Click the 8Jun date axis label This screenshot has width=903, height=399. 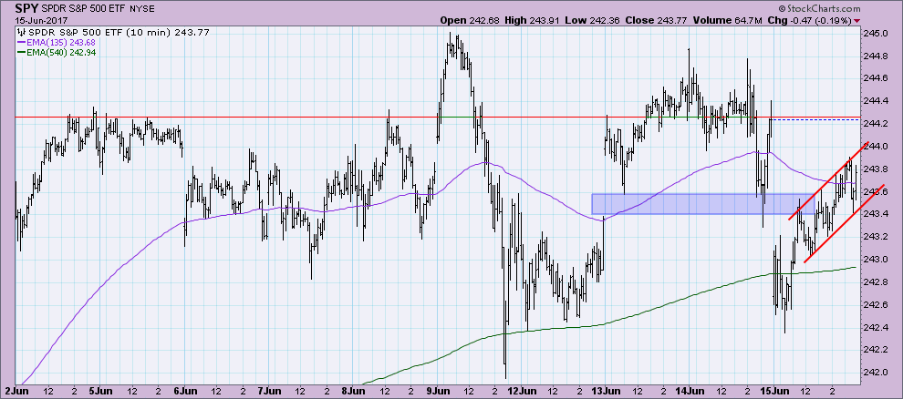pyautogui.click(x=352, y=389)
